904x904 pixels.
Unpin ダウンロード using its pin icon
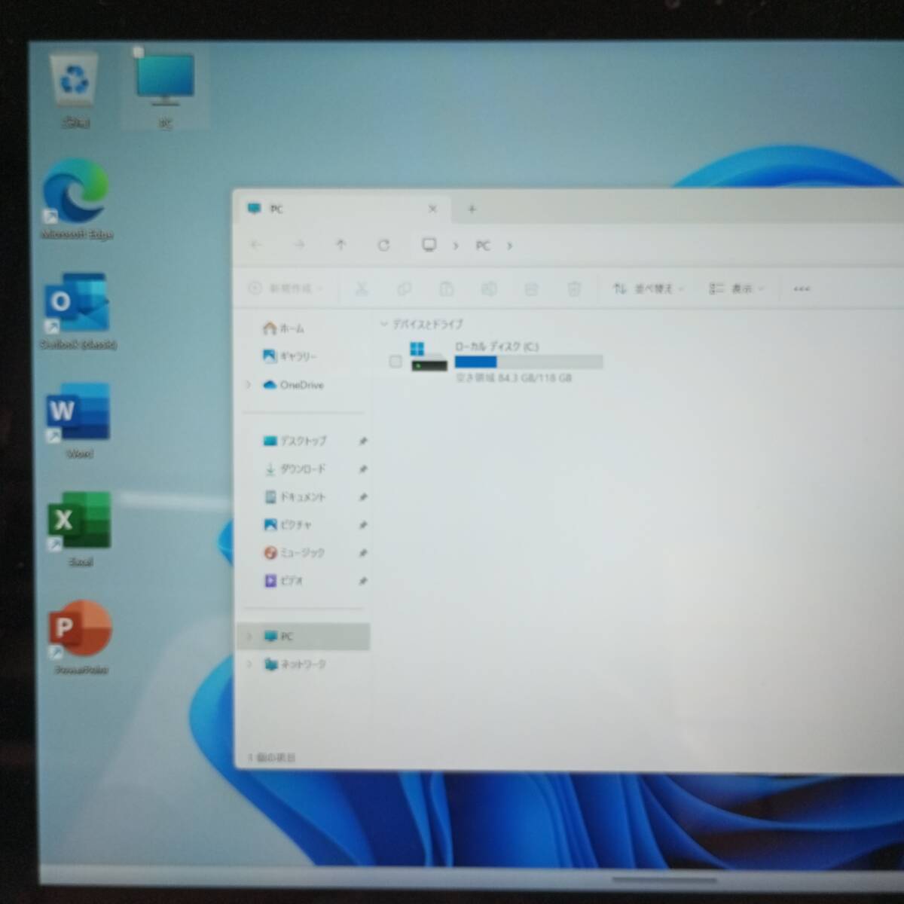click(362, 469)
